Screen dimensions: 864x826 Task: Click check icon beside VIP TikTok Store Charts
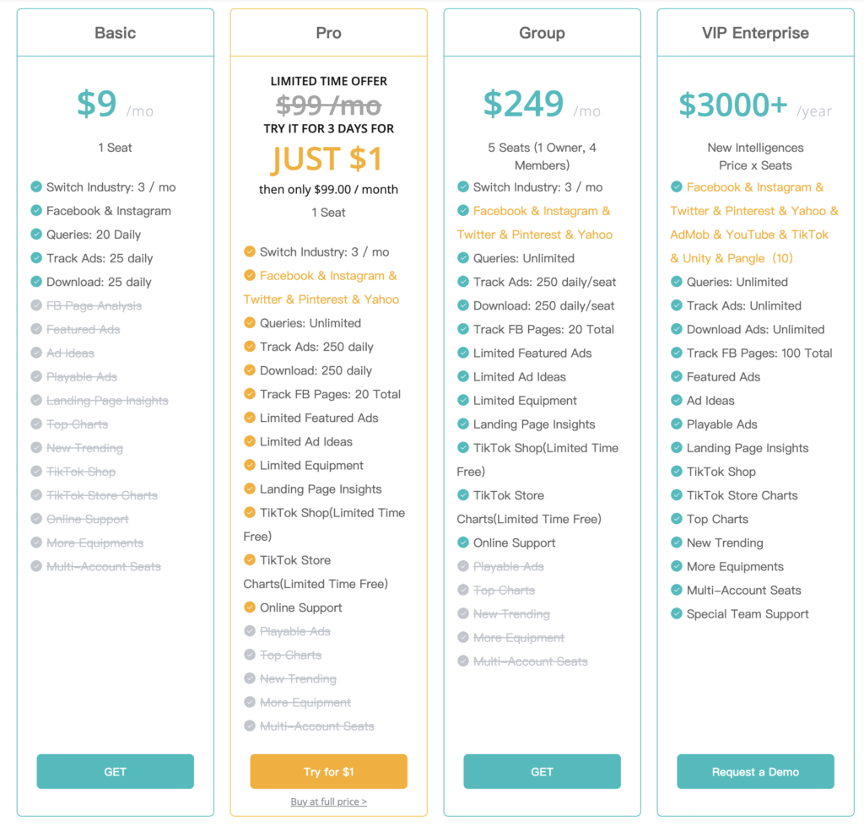coord(677,494)
